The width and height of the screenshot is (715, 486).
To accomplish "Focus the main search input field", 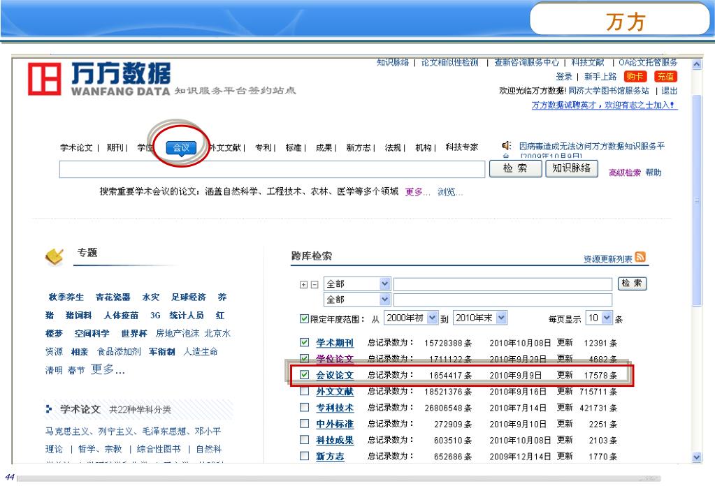I will point(272,170).
